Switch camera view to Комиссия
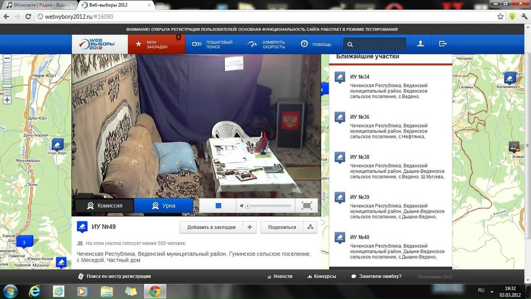This screenshot has height=299, width=531. tap(104, 205)
